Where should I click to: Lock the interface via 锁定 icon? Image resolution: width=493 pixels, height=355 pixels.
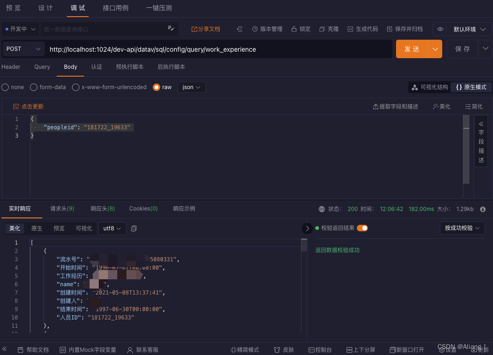301,29
